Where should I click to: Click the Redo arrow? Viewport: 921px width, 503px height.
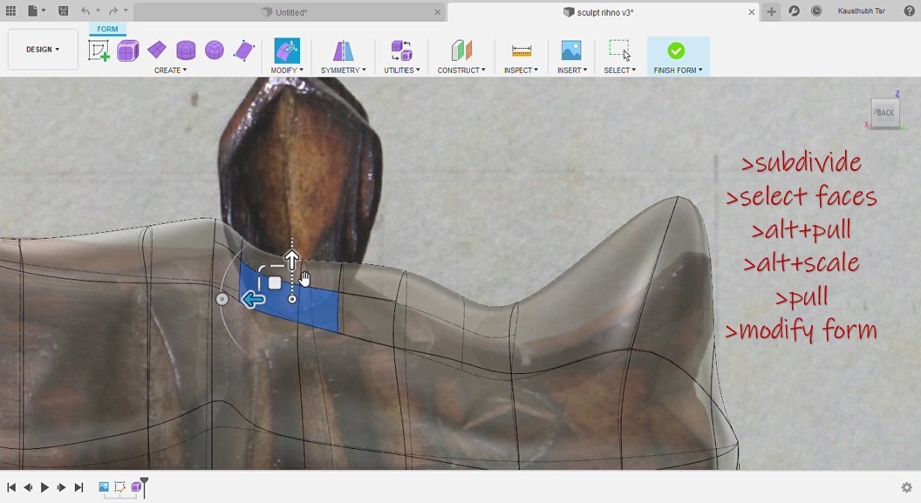pos(113,10)
